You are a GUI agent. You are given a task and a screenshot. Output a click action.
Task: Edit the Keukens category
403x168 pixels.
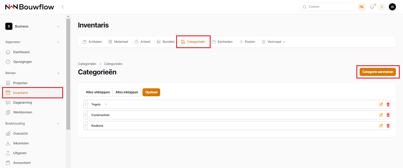(x=381, y=125)
